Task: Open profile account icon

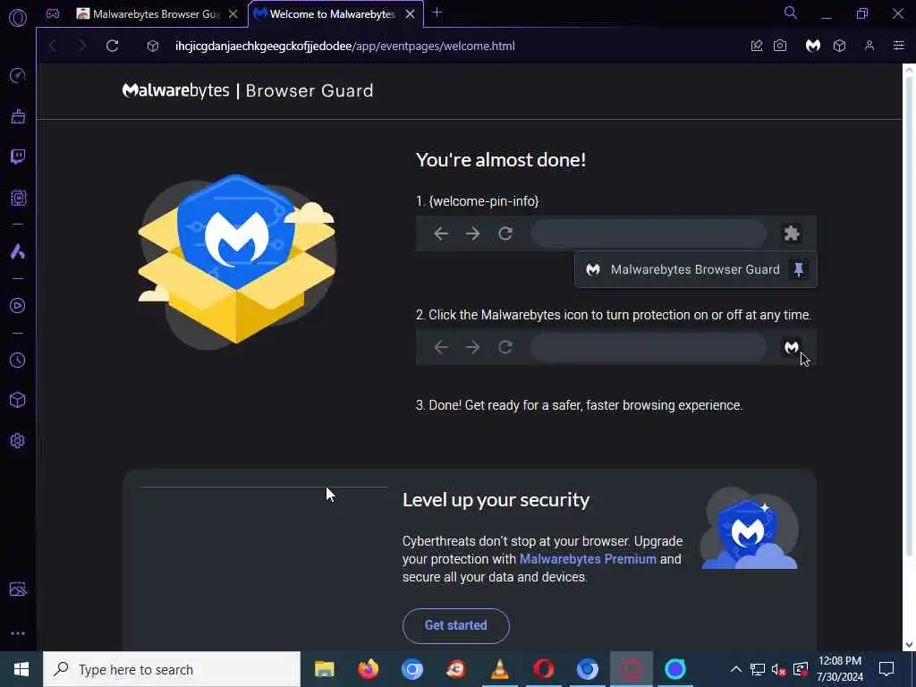Action: pyautogui.click(x=869, y=46)
